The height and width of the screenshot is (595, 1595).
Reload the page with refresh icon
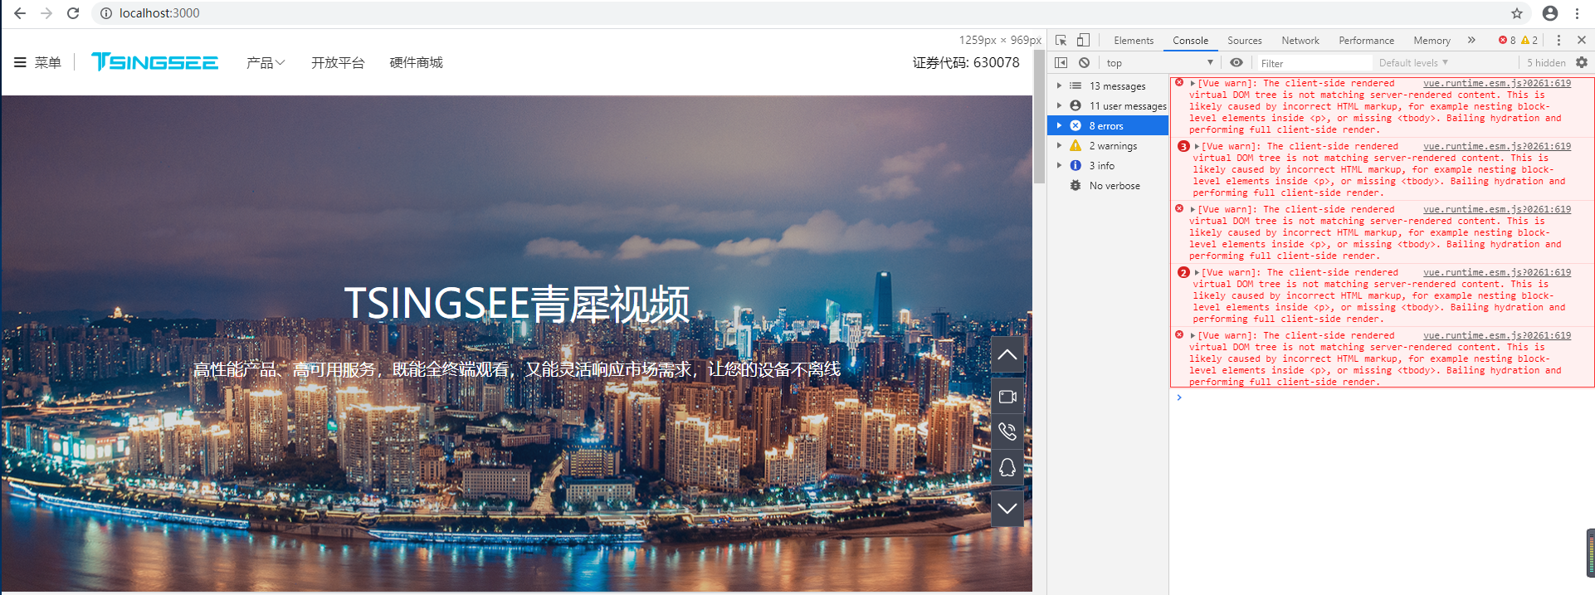[73, 13]
